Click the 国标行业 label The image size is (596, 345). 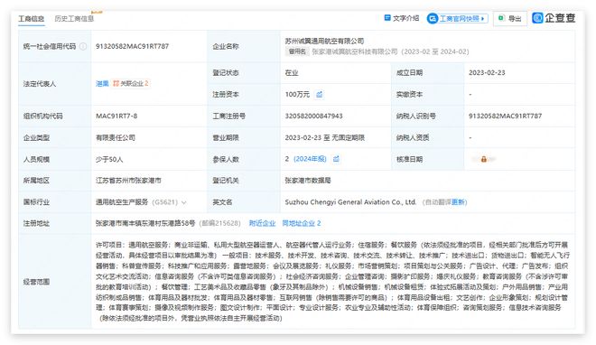point(36,202)
